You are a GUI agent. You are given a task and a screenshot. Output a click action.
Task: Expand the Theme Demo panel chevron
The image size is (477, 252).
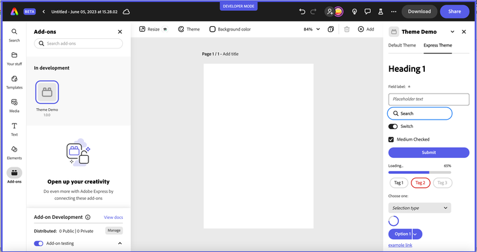pyautogui.click(x=452, y=32)
